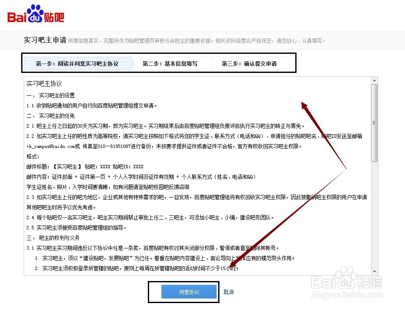Click the 取消 link
Screen dimensions: 405x309
coord(228,291)
